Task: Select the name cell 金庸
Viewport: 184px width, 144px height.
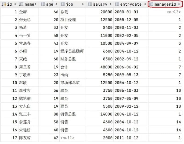Action: click(x=23, y=12)
